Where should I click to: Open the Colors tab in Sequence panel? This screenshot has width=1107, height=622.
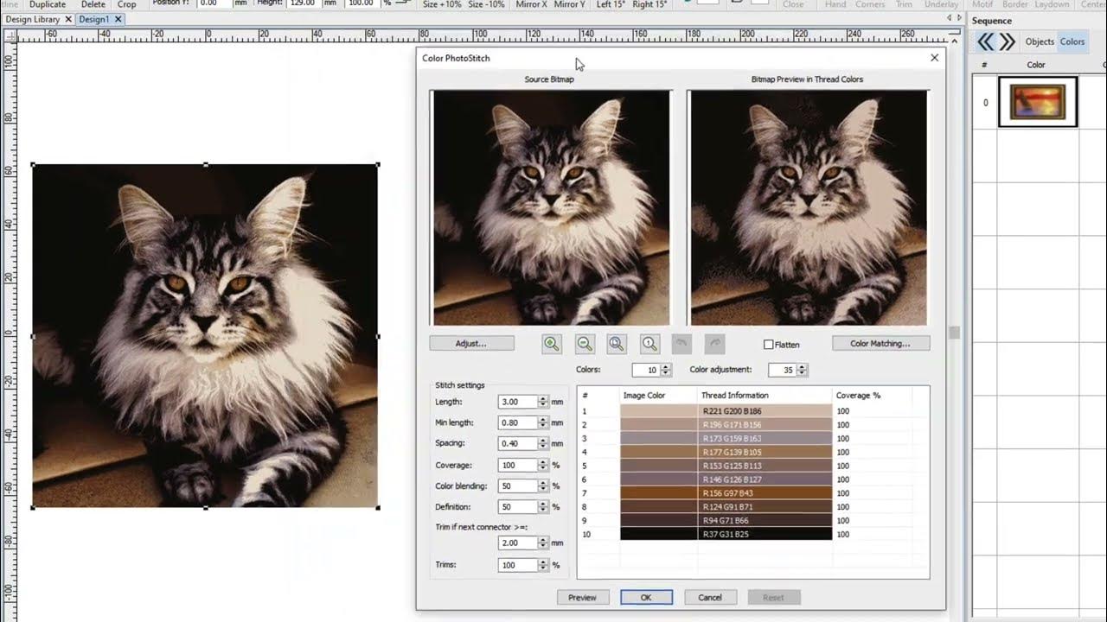click(1072, 41)
